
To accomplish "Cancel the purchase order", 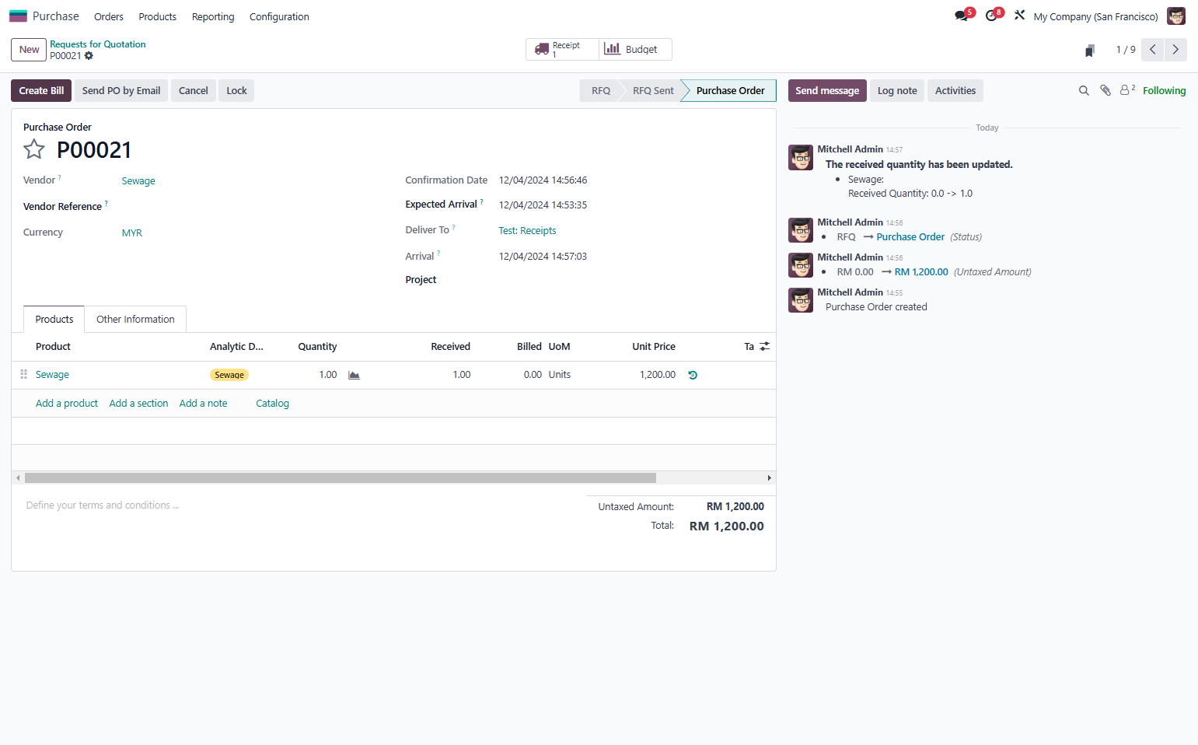I will 194,90.
